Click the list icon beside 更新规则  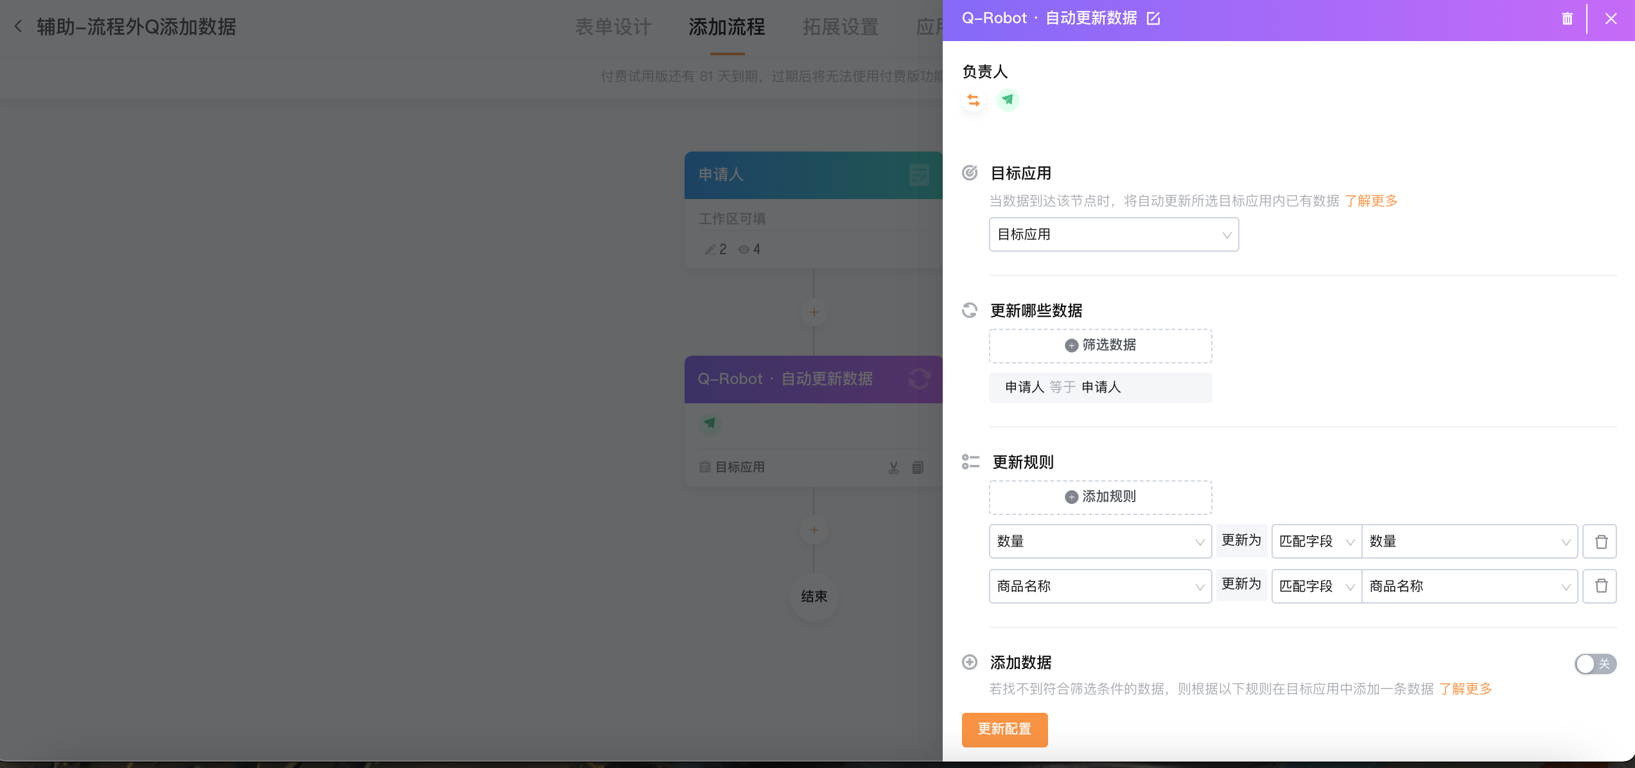click(x=970, y=462)
